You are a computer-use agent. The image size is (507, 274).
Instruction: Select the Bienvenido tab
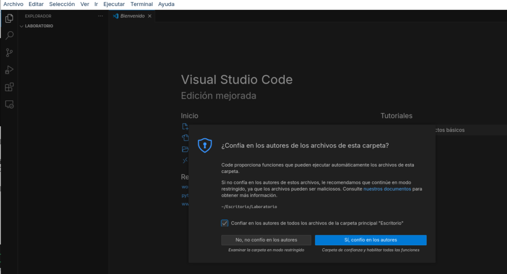pos(132,16)
